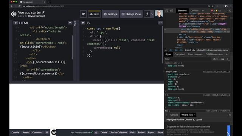
Task: Open Devon Campbell's profile link
Action: pos(37,16)
